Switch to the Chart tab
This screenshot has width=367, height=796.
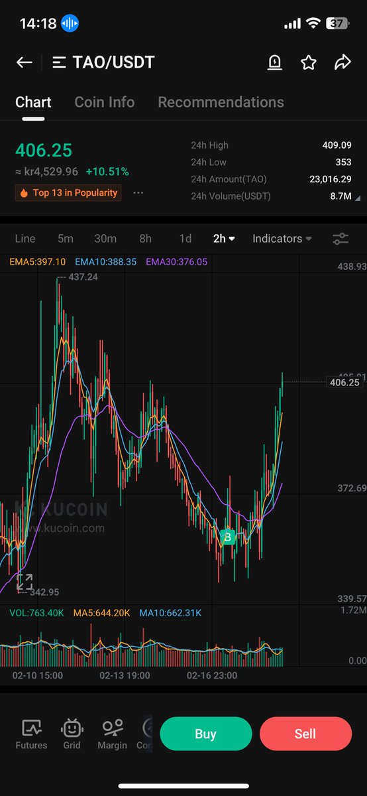pyautogui.click(x=33, y=102)
